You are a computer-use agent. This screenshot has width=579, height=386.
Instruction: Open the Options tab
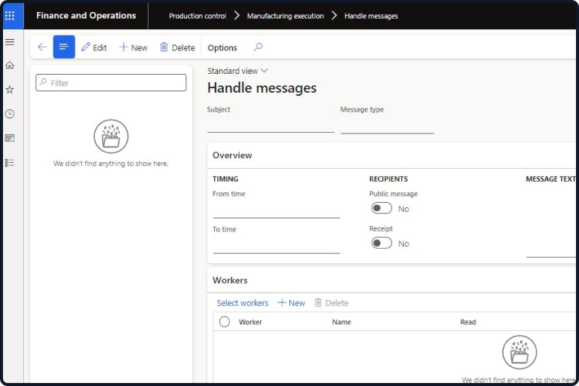coord(222,47)
